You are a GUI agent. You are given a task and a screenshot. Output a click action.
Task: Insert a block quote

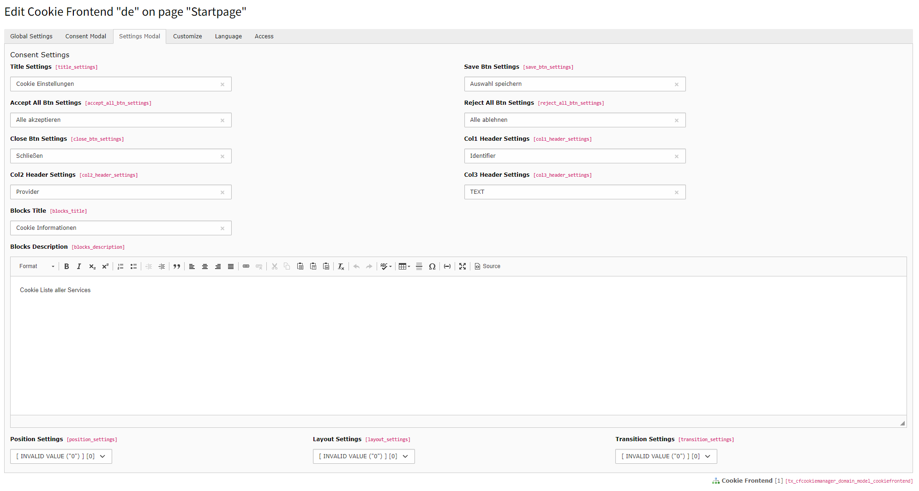click(x=177, y=266)
